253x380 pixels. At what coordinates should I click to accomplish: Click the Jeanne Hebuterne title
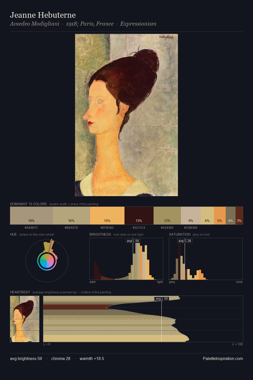(x=43, y=15)
